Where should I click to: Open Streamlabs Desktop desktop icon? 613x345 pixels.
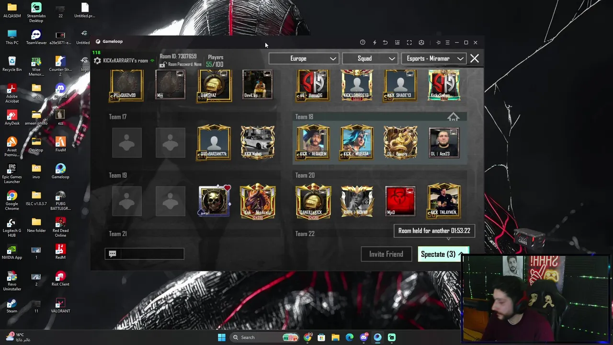tap(36, 13)
